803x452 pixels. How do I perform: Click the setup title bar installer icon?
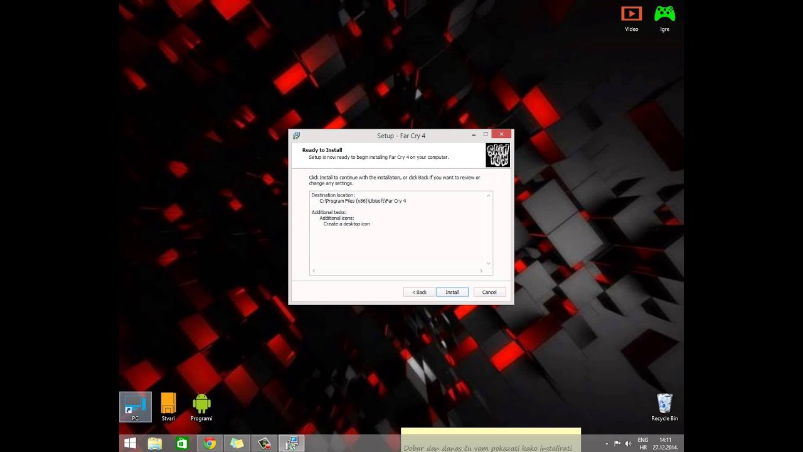[296, 136]
